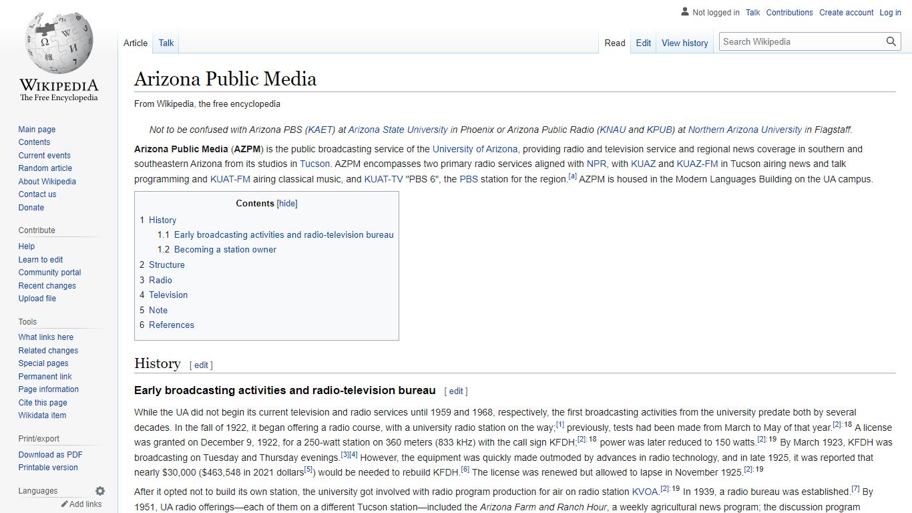The height and width of the screenshot is (513, 912).
Task: Open the Help link
Action: point(27,246)
